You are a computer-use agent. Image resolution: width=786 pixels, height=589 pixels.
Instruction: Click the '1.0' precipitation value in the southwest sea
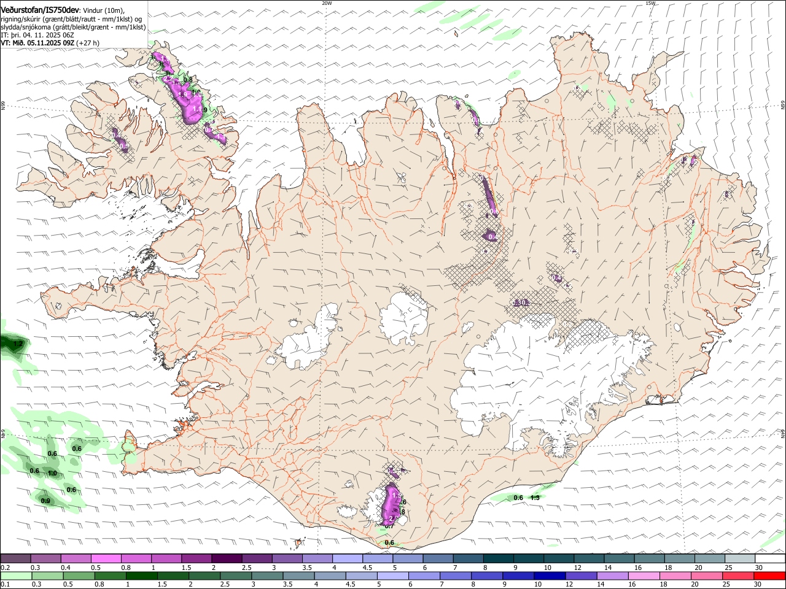52,473
